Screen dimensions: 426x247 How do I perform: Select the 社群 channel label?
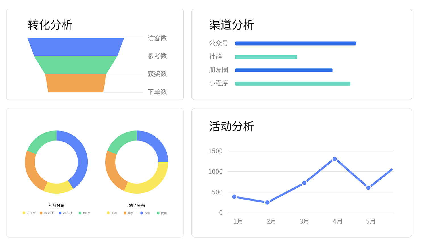click(x=215, y=57)
